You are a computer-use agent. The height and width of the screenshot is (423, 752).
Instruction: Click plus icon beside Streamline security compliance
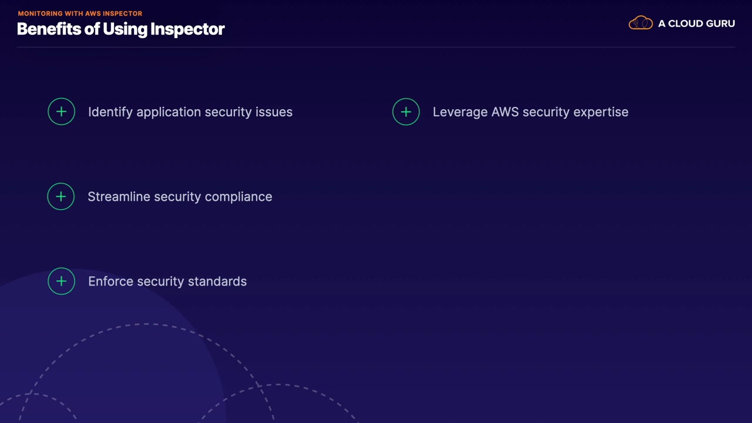pyautogui.click(x=61, y=196)
